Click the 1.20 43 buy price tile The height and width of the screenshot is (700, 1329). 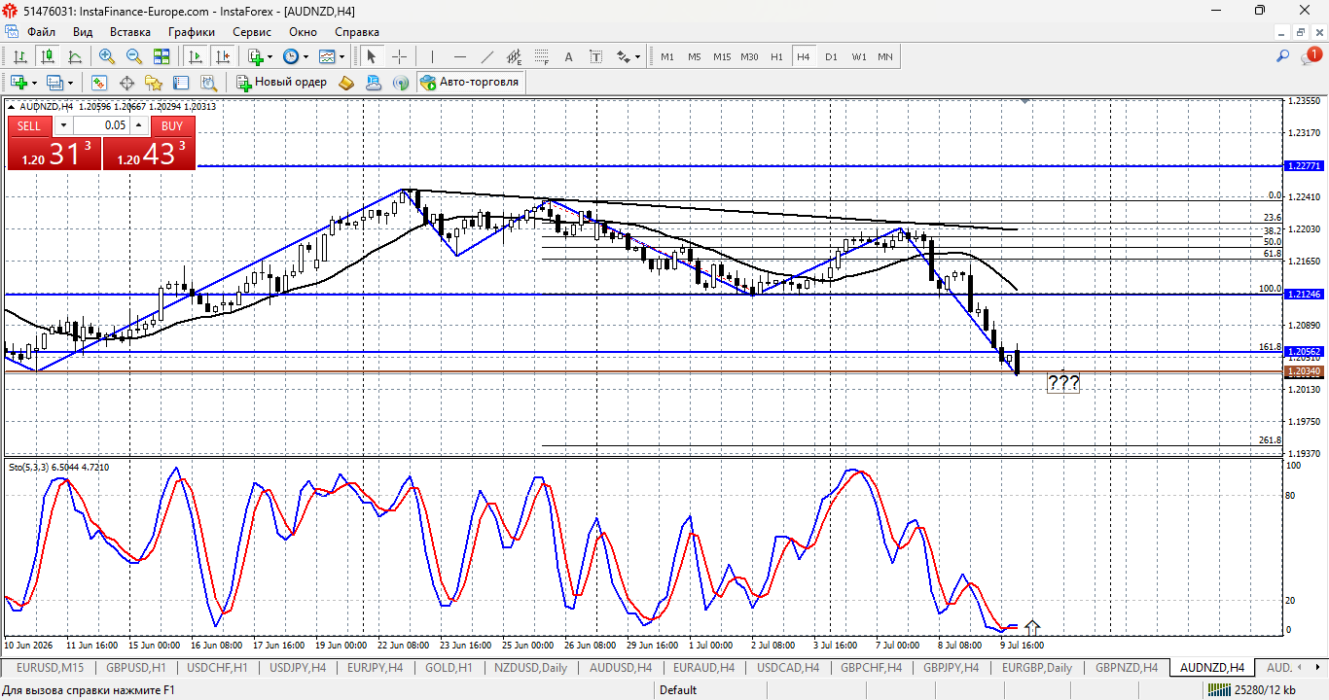pyautogui.click(x=149, y=153)
